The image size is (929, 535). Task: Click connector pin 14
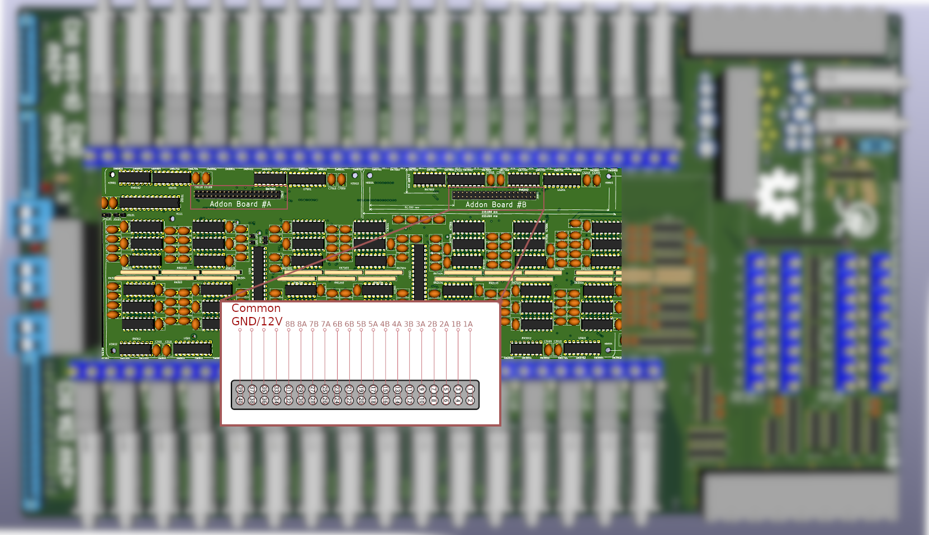pyautogui.click(x=397, y=400)
